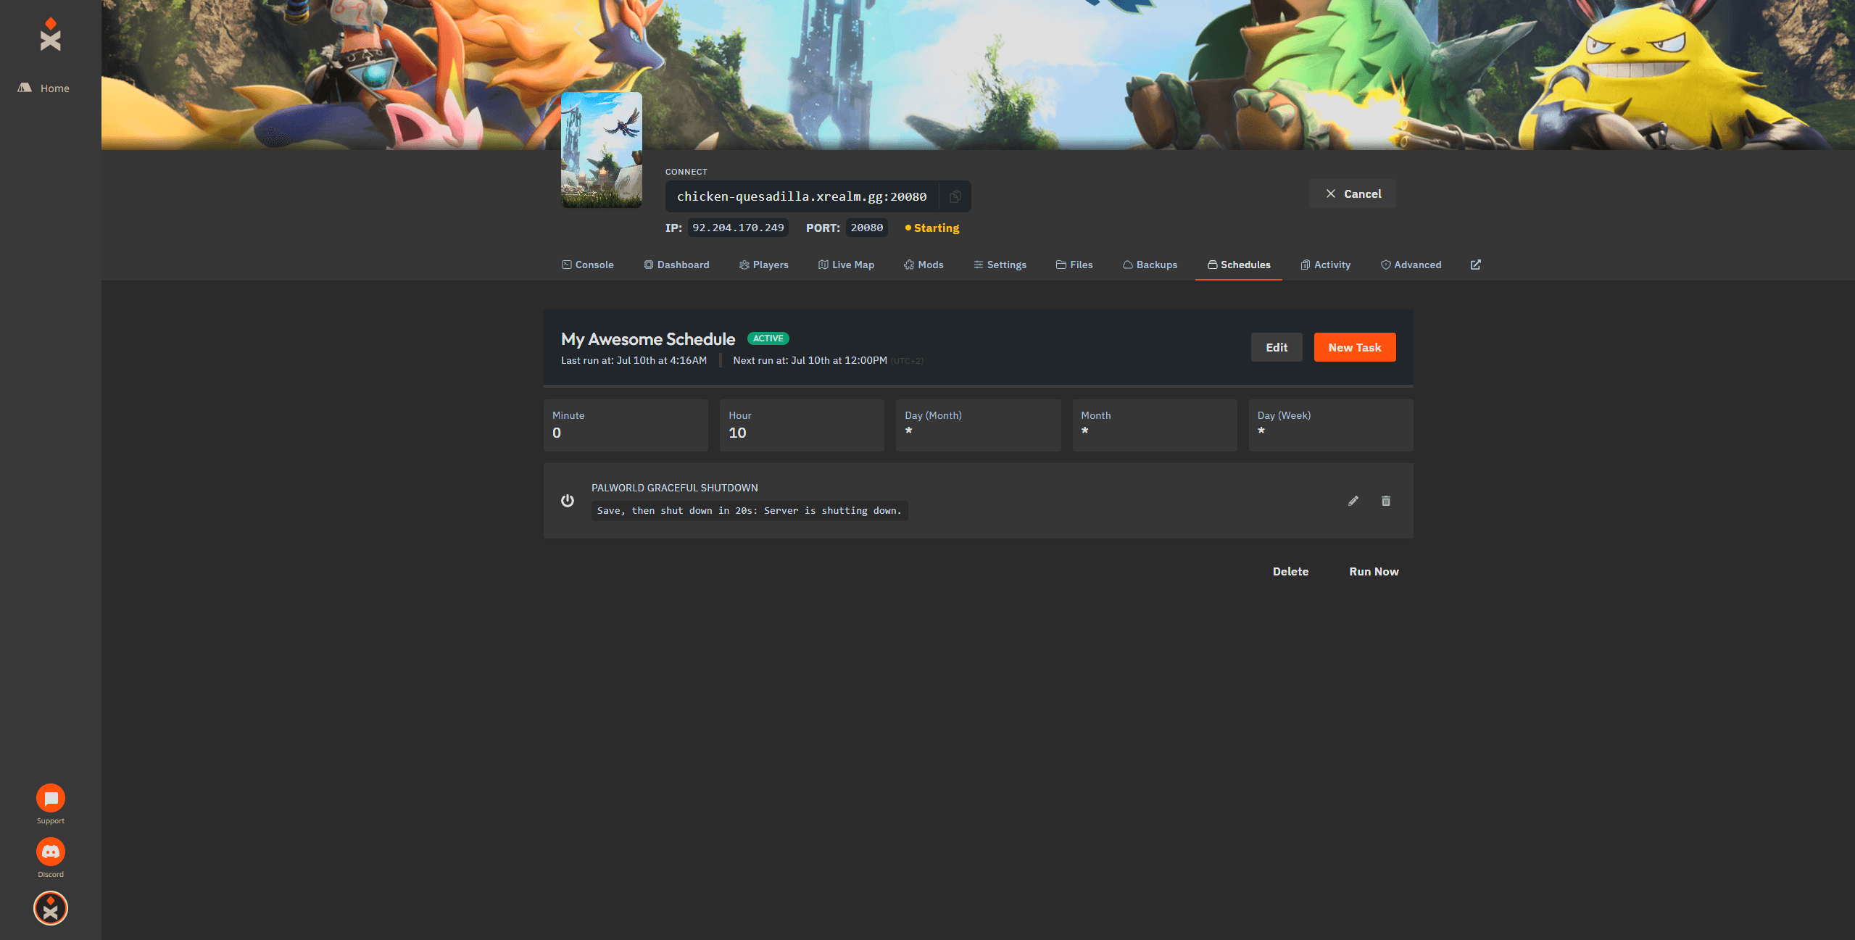Open the account avatar menu
This screenshot has width=1855, height=940.
[51, 908]
